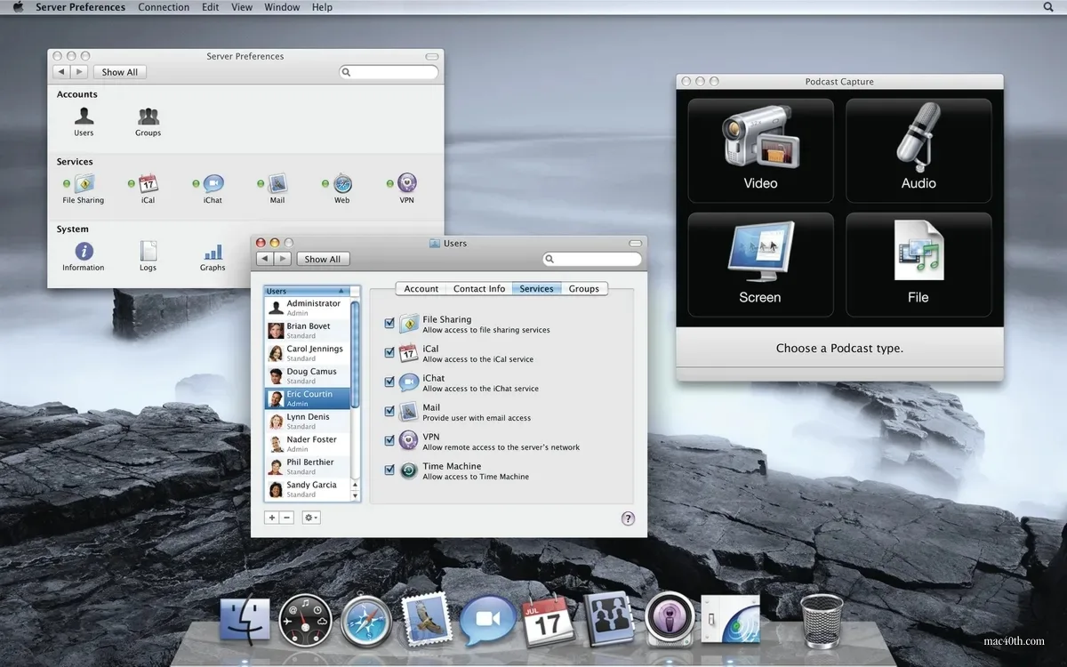Uncheck the VPN remote access checkbox
This screenshot has height=667, width=1067.
click(389, 438)
